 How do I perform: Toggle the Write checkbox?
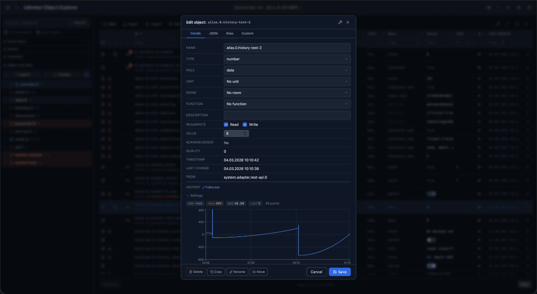tap(245, 124)
